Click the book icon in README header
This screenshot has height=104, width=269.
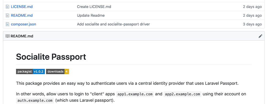pyautogui.click(x=7, y=36)
